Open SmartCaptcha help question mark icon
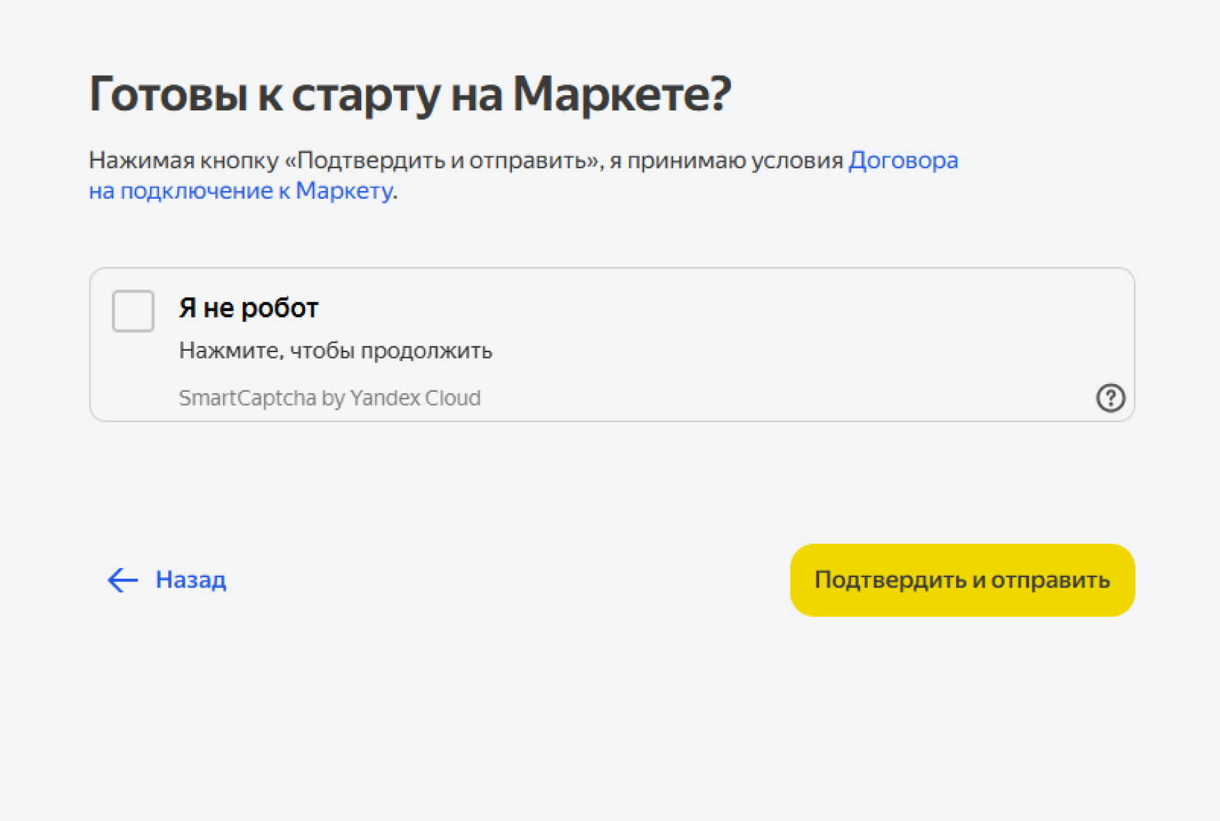Image resolution: width=1220 pixels, height=821 pixels. tap(1110, 398)
